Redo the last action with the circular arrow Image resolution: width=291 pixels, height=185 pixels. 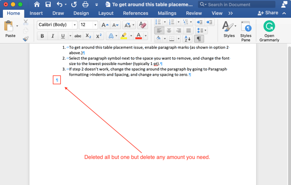pyautogui.click(x=74, y=4)
